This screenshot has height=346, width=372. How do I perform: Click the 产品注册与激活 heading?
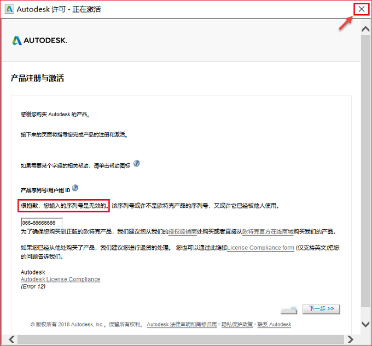[37, 78]
